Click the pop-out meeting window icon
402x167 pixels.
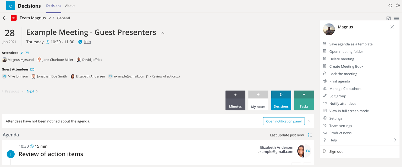388,18
